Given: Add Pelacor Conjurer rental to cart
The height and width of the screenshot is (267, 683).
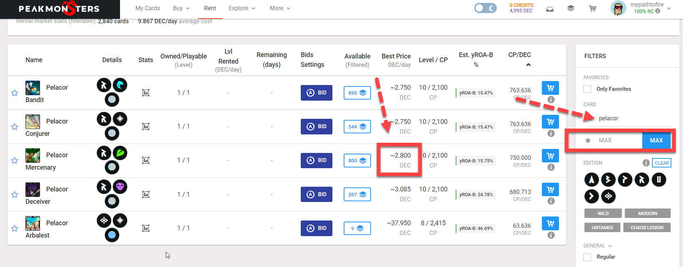Looking at the screenshot, I should pos(550,122).
